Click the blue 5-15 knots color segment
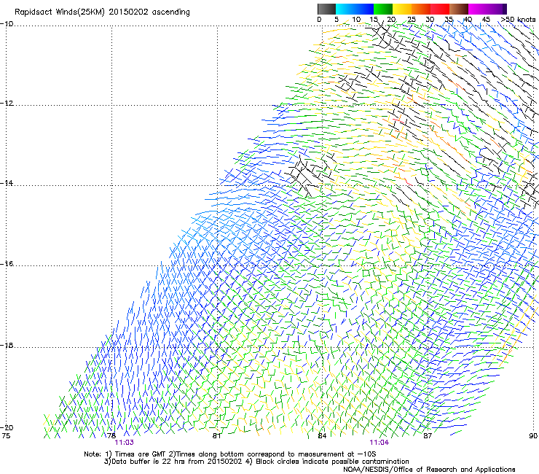This screenshot has height=474, width=539. coord(355,9)
